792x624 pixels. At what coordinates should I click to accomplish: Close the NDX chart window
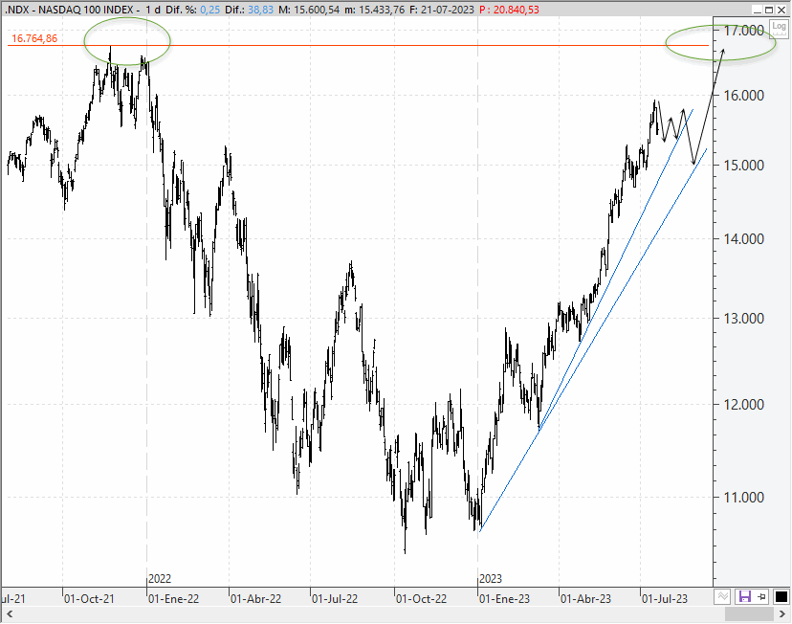pos(781,10)
